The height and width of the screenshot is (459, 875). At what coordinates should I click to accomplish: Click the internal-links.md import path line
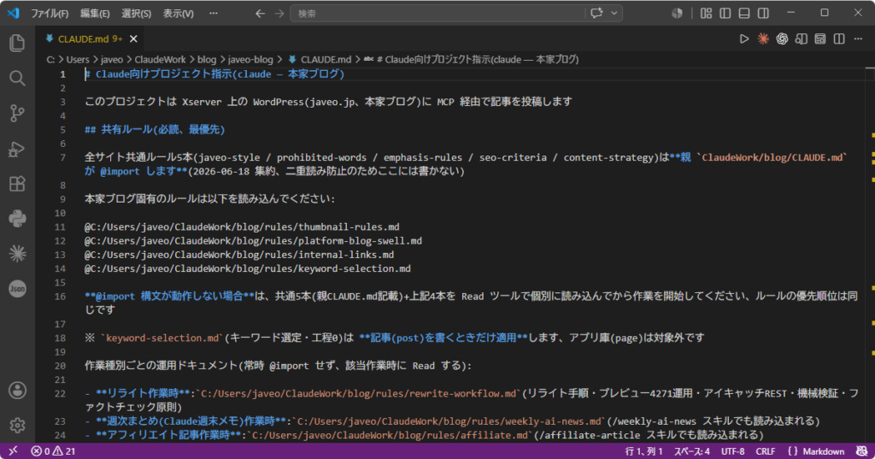click(x=239, y=255)
